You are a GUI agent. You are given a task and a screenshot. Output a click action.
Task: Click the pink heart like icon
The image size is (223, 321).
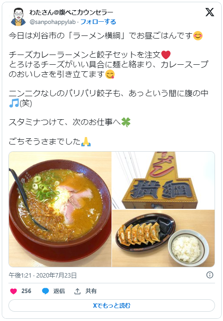(13, 291)
